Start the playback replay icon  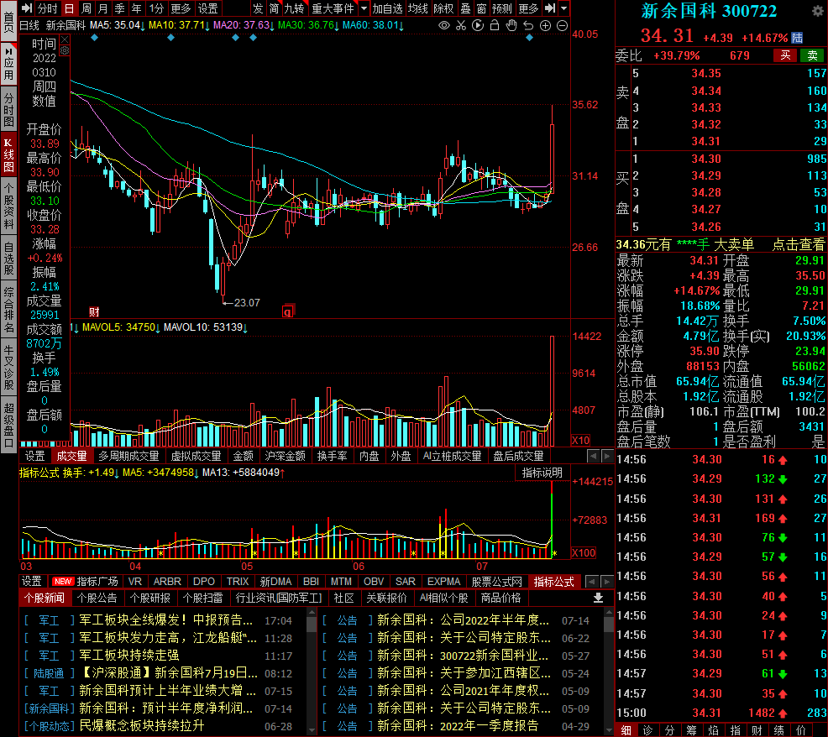tap(478, 25)
